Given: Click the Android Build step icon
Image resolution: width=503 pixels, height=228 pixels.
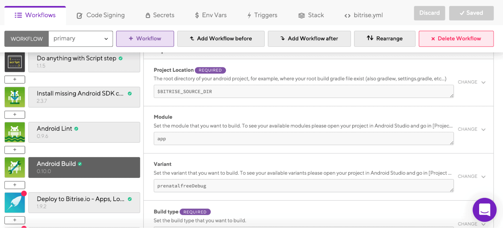Looking at the screenshot, I should (x=15, y=167).
